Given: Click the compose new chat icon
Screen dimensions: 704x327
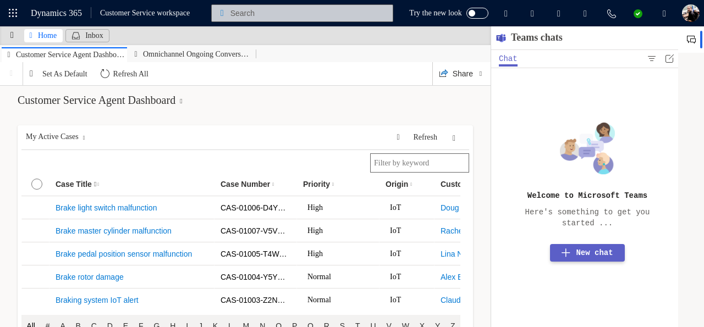Looking at the screenshot, I should pos(669,59).
